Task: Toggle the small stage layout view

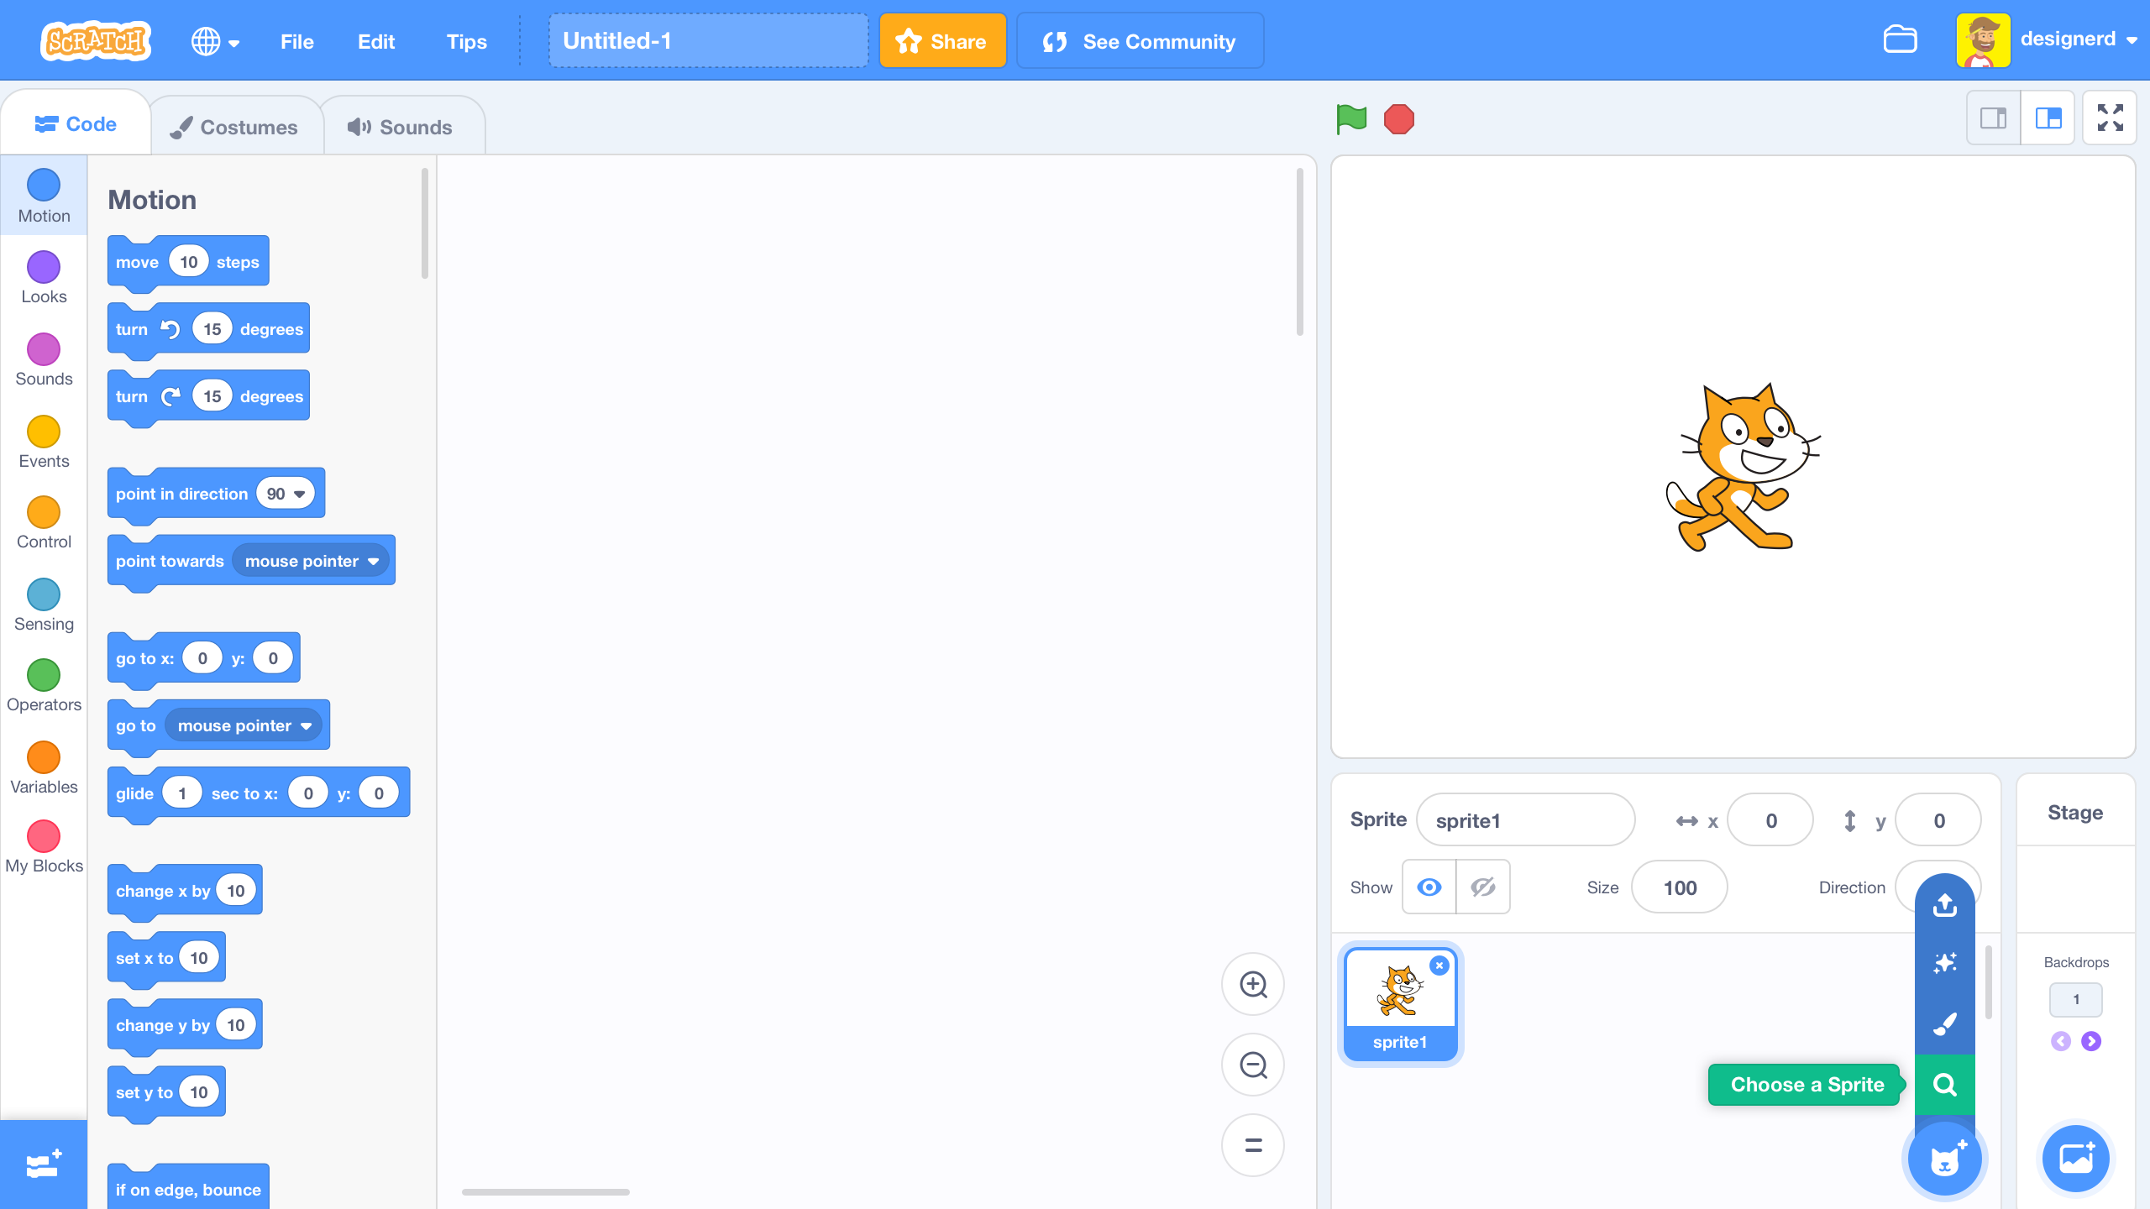Action: pyautogui.click(x=1994, y=118)
